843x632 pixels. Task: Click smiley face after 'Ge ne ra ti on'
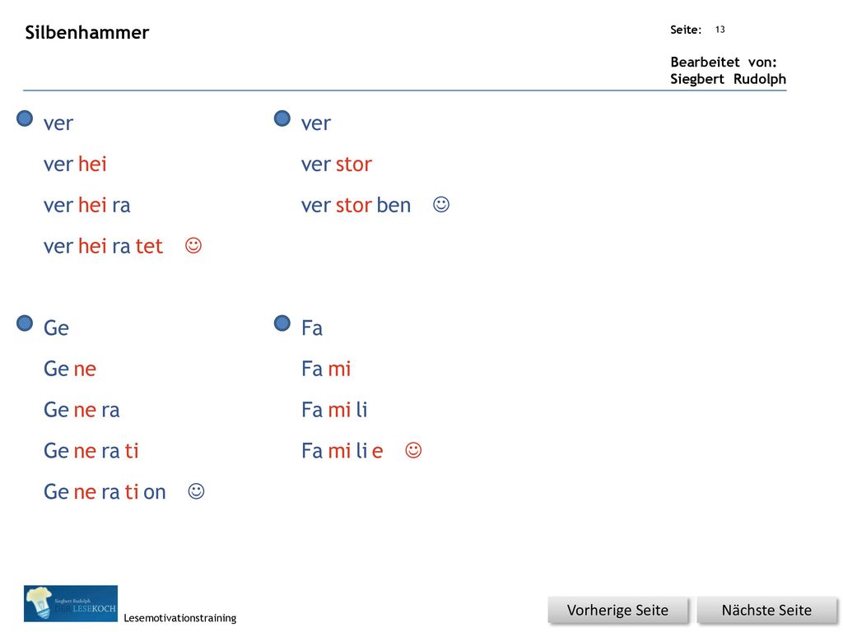pyautogui.click(x=196, y=491)
